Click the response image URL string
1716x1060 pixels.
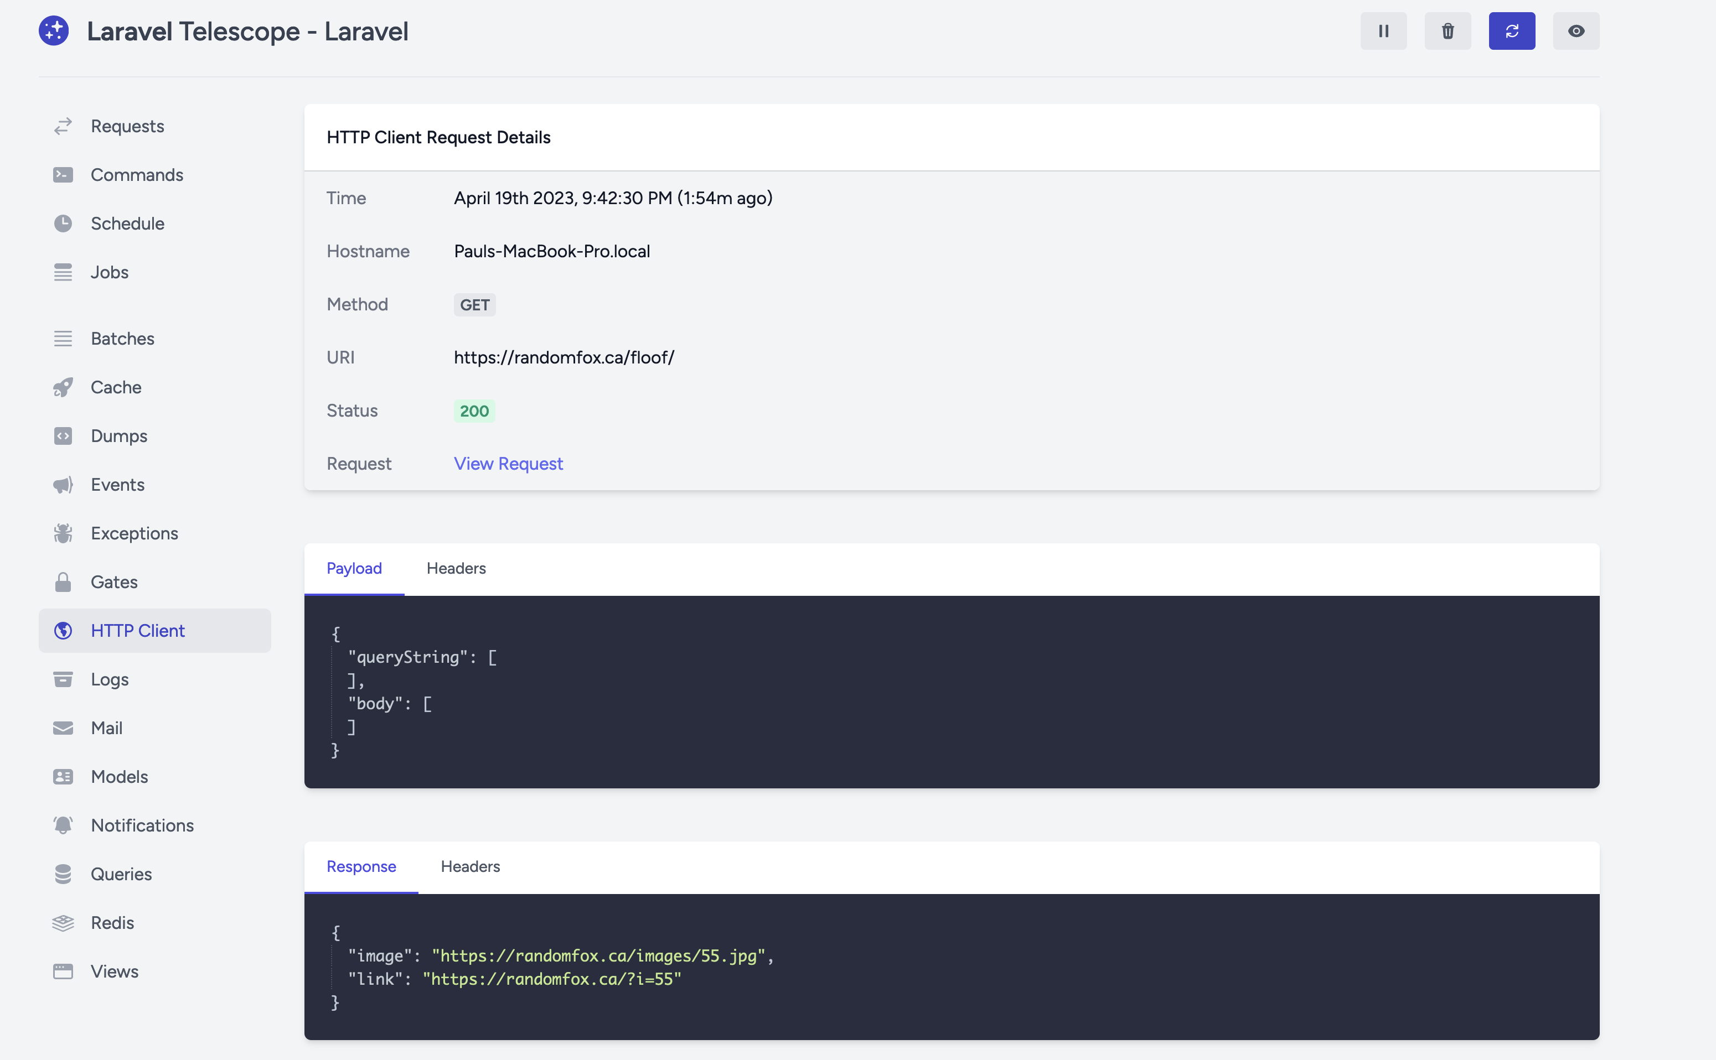598,955
